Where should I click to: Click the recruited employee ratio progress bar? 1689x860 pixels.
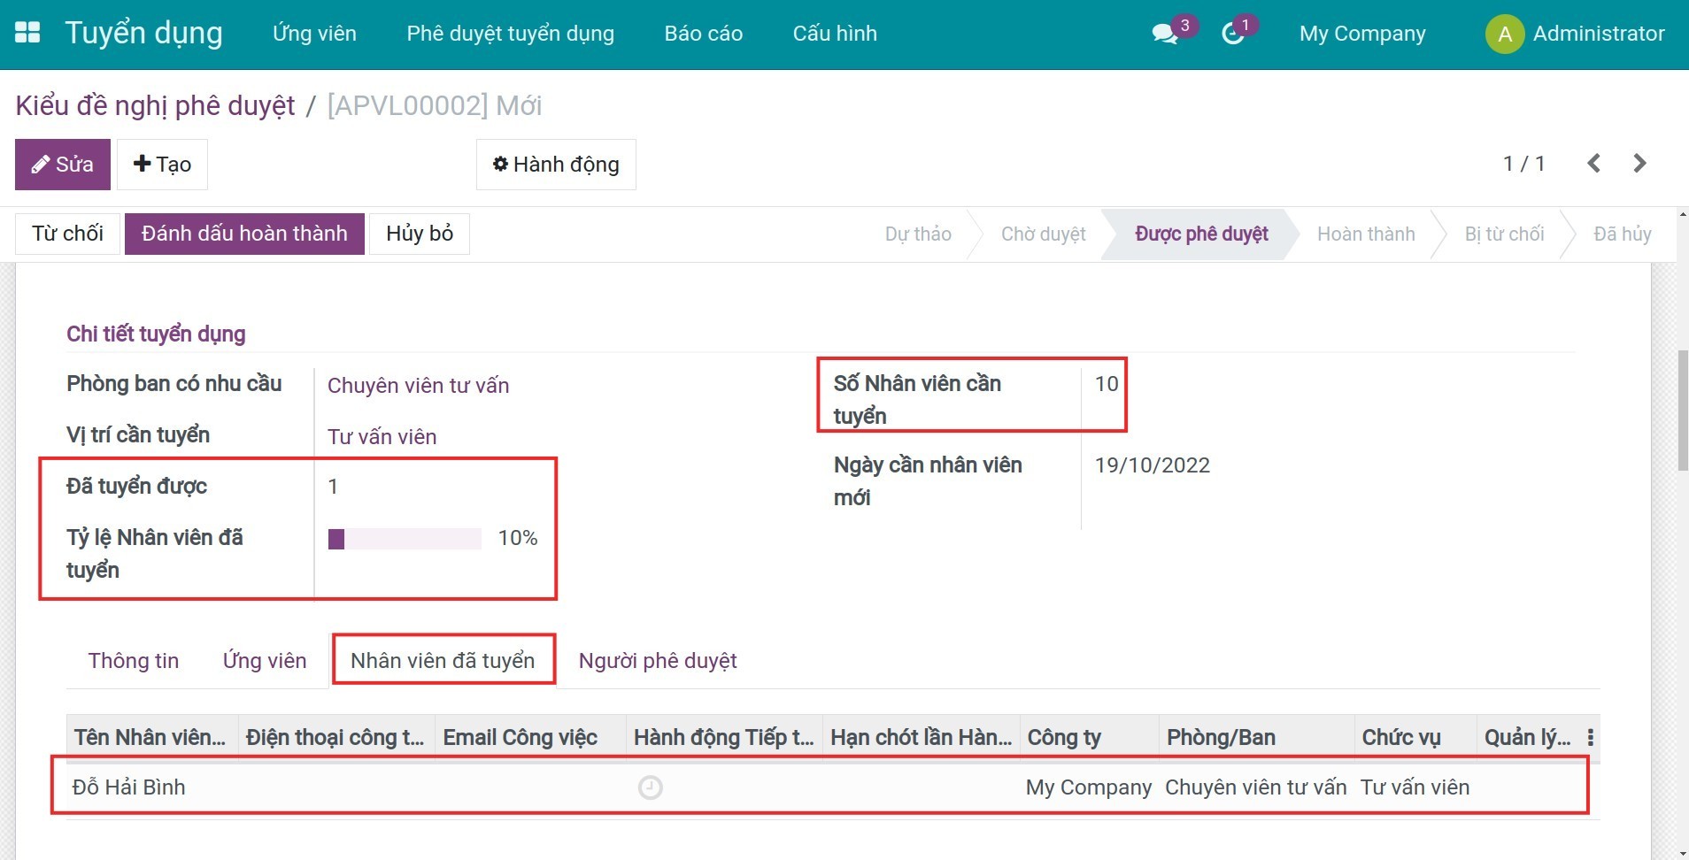point(405,538)
